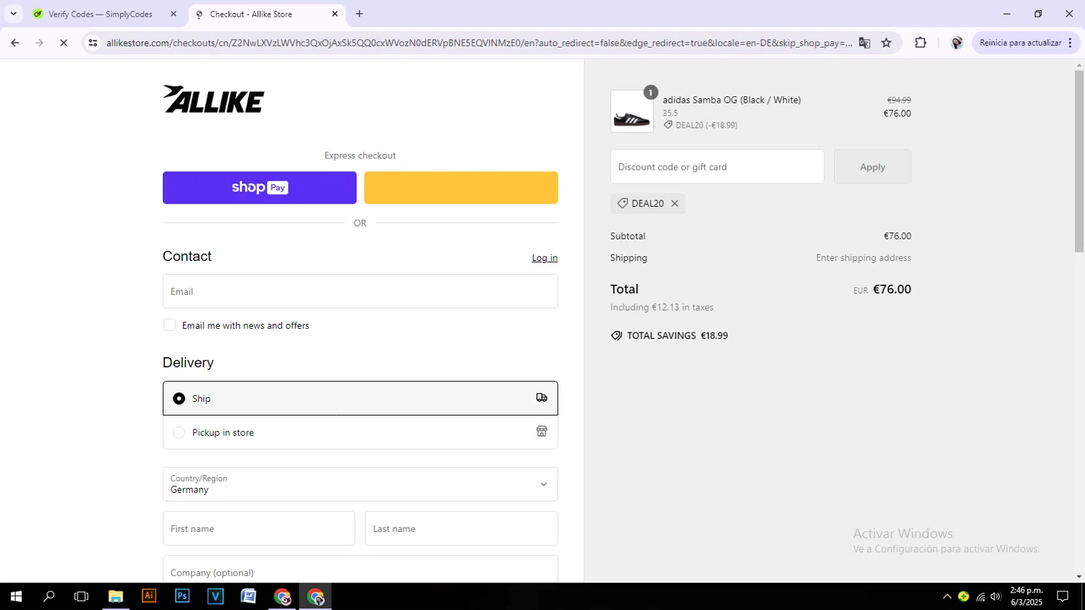Click the green tray icon in system tray

[963, 596]
